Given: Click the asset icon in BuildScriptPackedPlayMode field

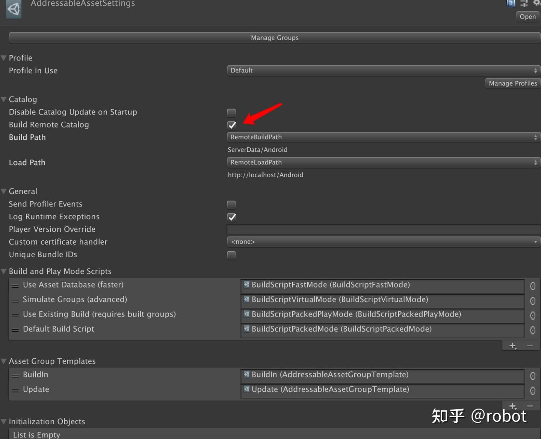Looking at the screenshot, I should pyautogui.click(x=246, y=314).
